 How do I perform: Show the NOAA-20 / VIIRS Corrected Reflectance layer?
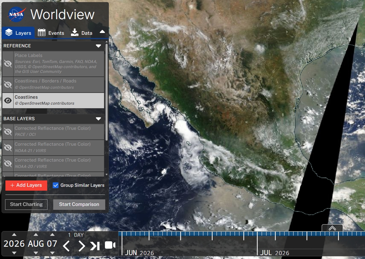pyautogui.click(x=8, y=163)
